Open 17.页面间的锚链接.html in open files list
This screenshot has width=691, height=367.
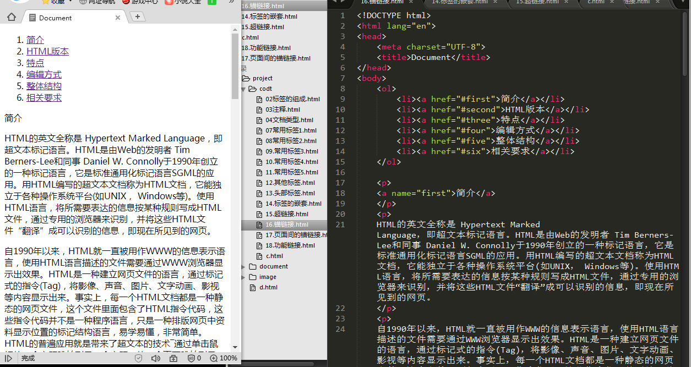pyautogui.click(x=276, y=58)
